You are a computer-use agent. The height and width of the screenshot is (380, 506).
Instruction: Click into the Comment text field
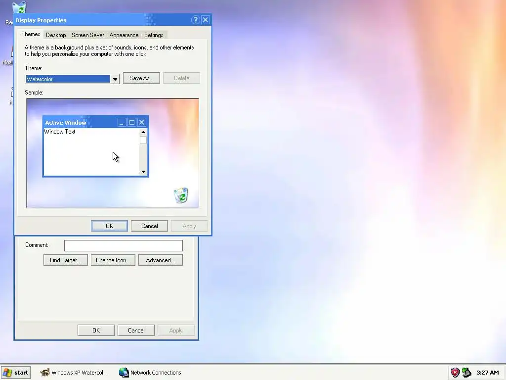pos(123,245)
